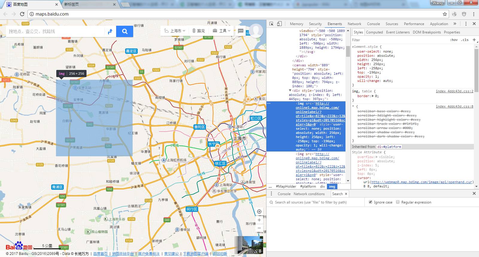Open the 工具 tools dropdown
This screenshot has height=257, width=479.
pyautogui.click(x=222, y=31)
